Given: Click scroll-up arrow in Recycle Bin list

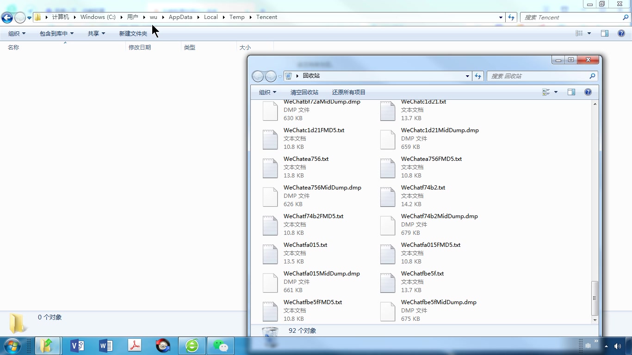Looking at the screenshot, I should point(595,104).
